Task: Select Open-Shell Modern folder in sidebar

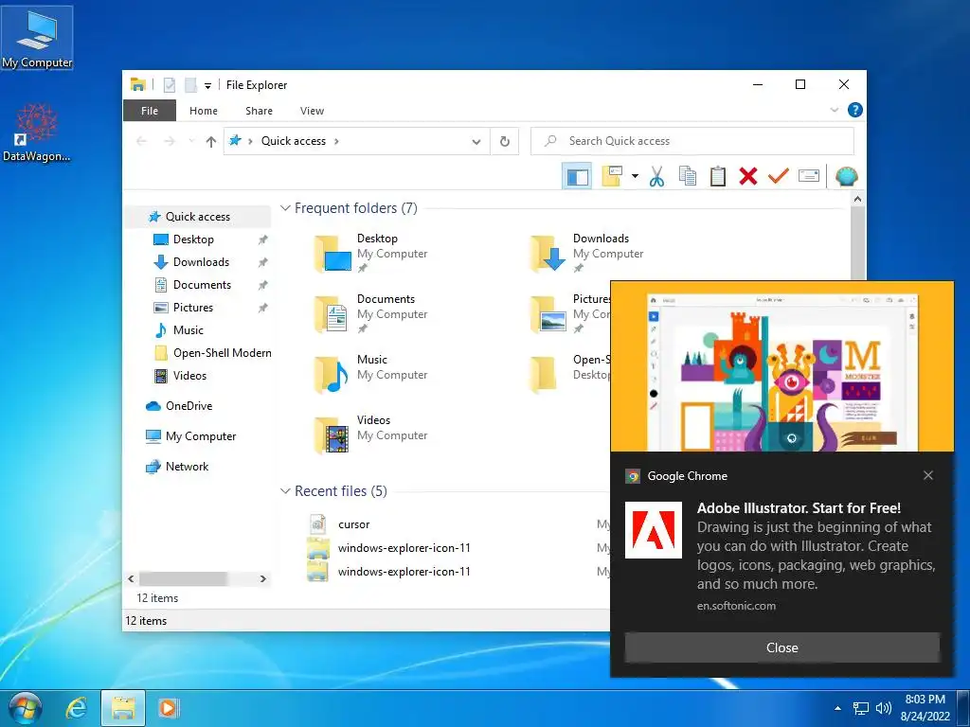Action: tap(222, 353)
